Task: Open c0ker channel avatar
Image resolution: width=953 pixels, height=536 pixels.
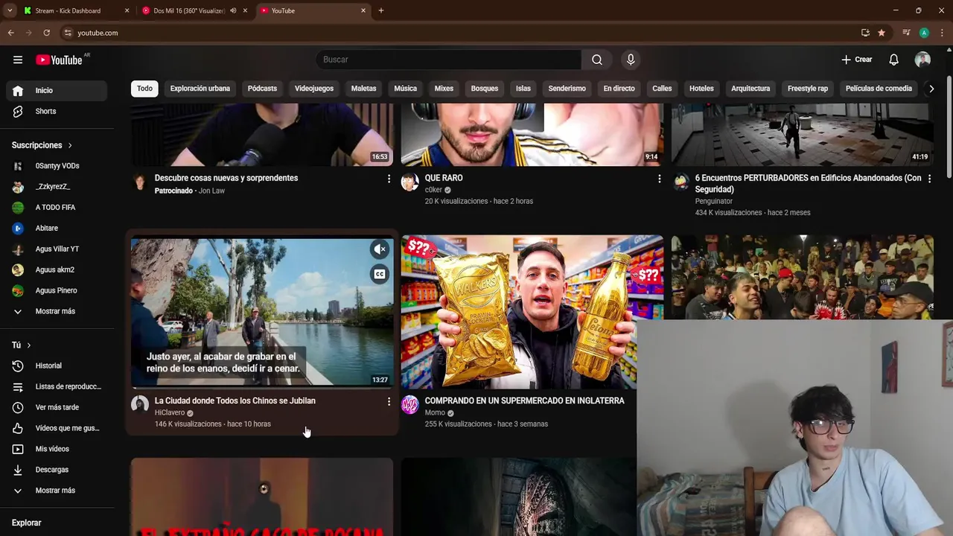Action: pos(410,182)
